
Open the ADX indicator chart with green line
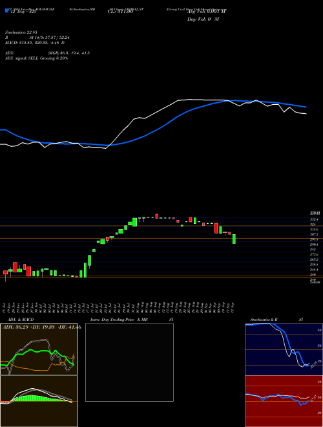39,349
